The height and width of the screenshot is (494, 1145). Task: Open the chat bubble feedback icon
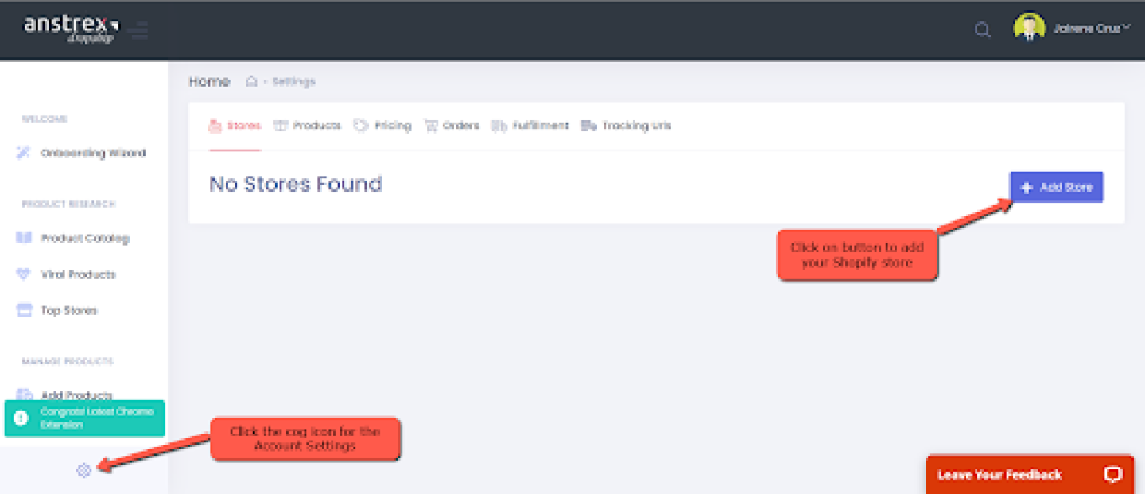pyautogui.click(x=1112, y=475)
